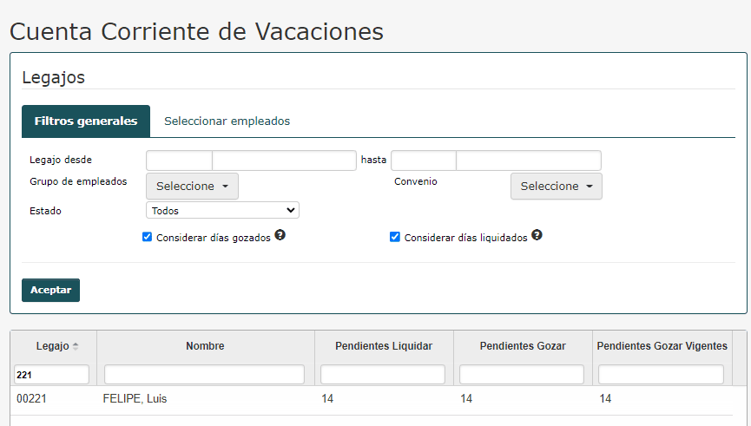Switch to Seleccionar empleados tab
This screenshot has height=426, width=751.
pos(227,121)
